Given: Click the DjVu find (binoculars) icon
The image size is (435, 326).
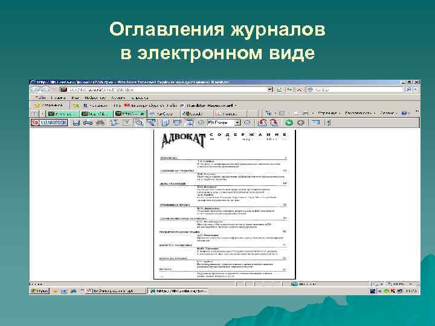Looking at the screenshot, I should click(100, 123).
